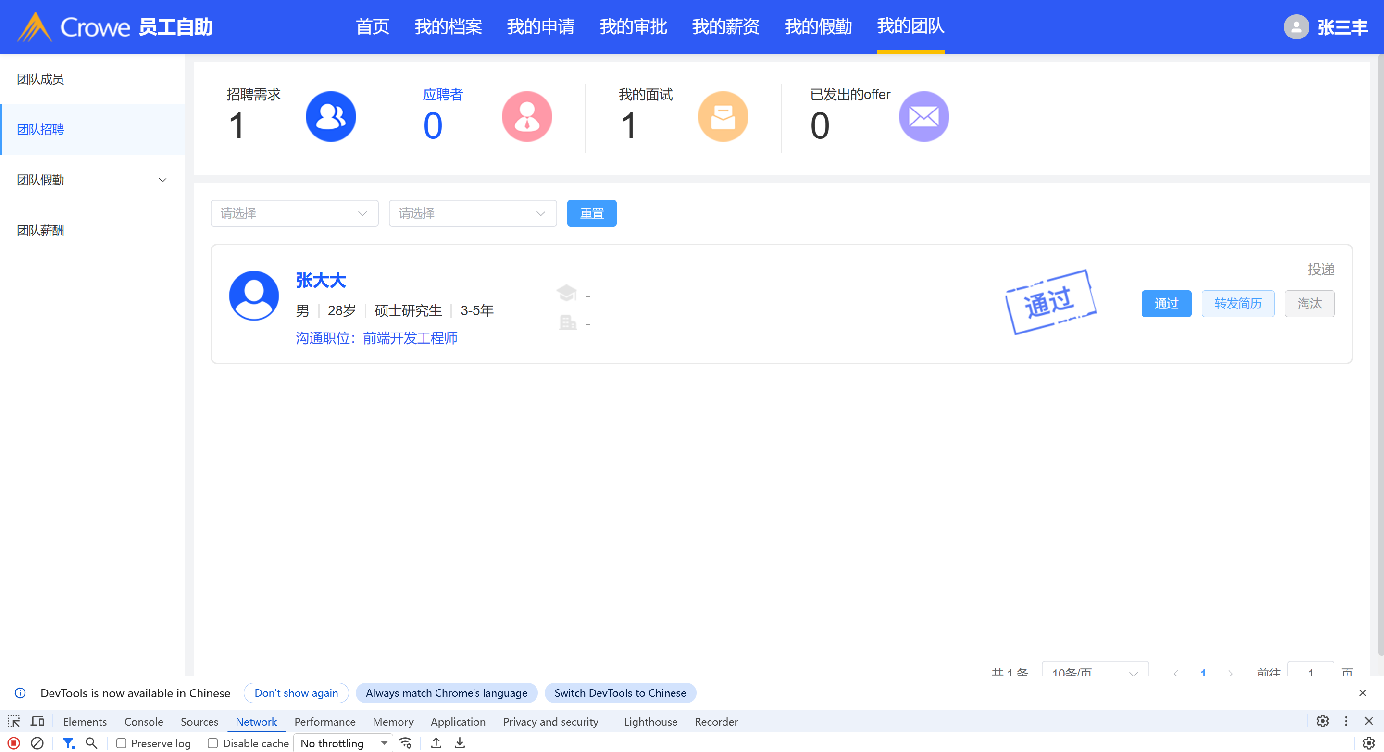Click the 重置 reset button
Image resolution: width=1384 pixels, height=752 pixels.
[592, 213]
